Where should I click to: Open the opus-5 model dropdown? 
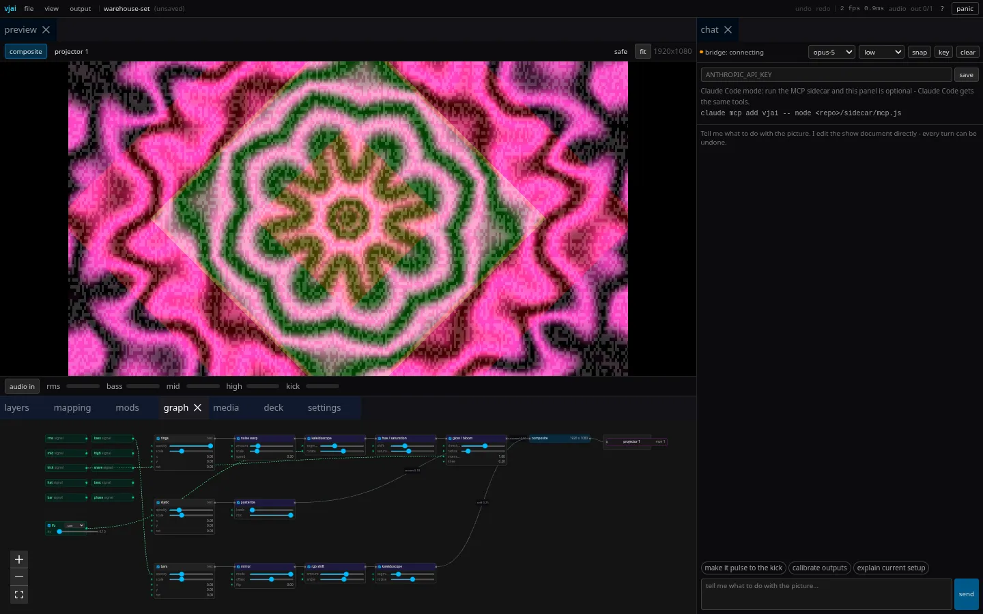[831, 52]
